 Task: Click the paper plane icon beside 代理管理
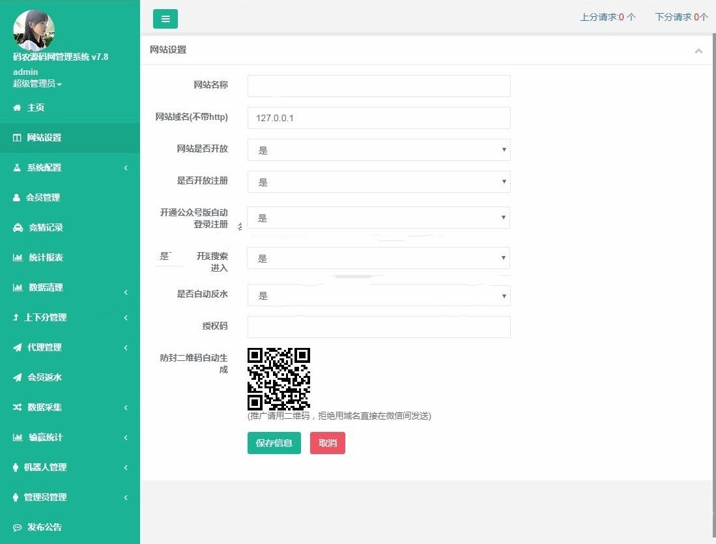click(x=18, y=347)
